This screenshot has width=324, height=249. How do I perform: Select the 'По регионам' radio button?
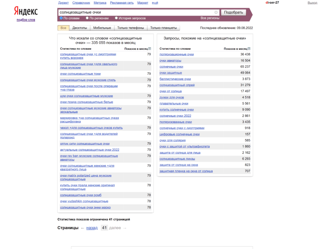[87, 18]
